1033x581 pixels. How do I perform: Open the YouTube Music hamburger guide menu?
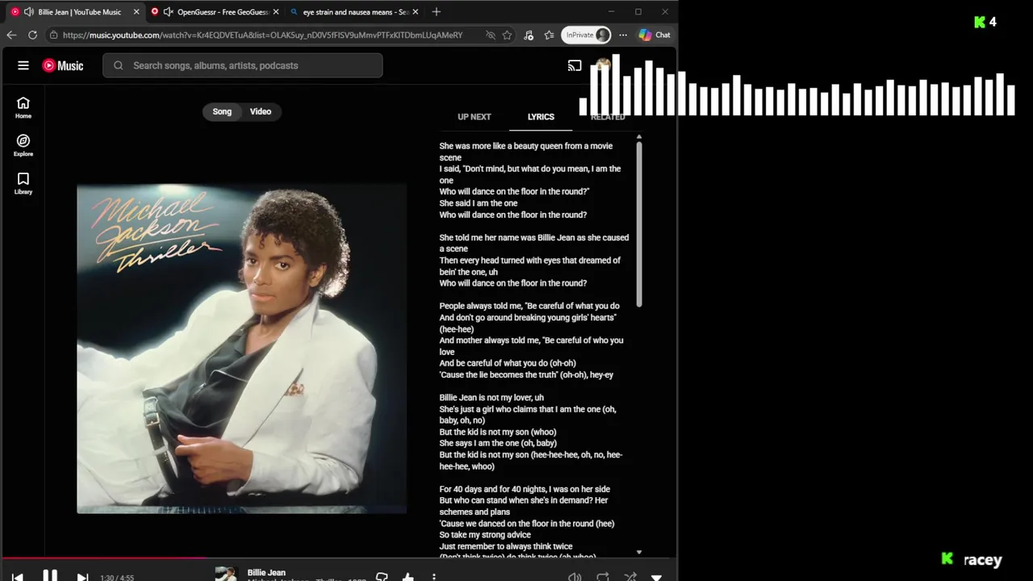tap(23, 65)
